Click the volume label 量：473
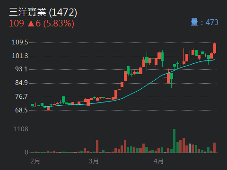Viewport: 227px width, 170px height. point(204,22)
